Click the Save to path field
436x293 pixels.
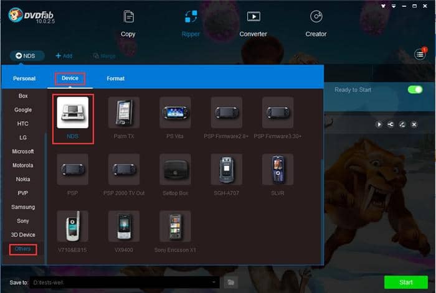point(125,282)
